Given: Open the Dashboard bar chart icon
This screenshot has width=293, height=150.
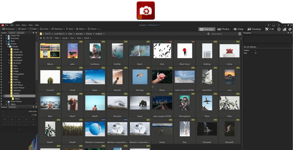Looking at the screenshot, I should click(x=284, y=29).
